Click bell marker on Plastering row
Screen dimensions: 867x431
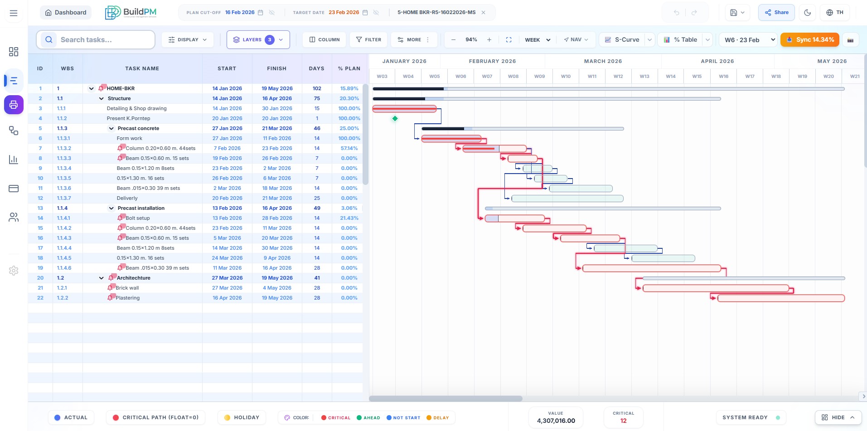111,297
